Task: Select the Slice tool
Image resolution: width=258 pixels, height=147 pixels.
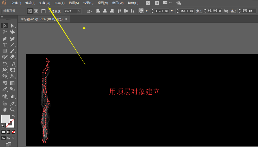Action: [12, 104]
